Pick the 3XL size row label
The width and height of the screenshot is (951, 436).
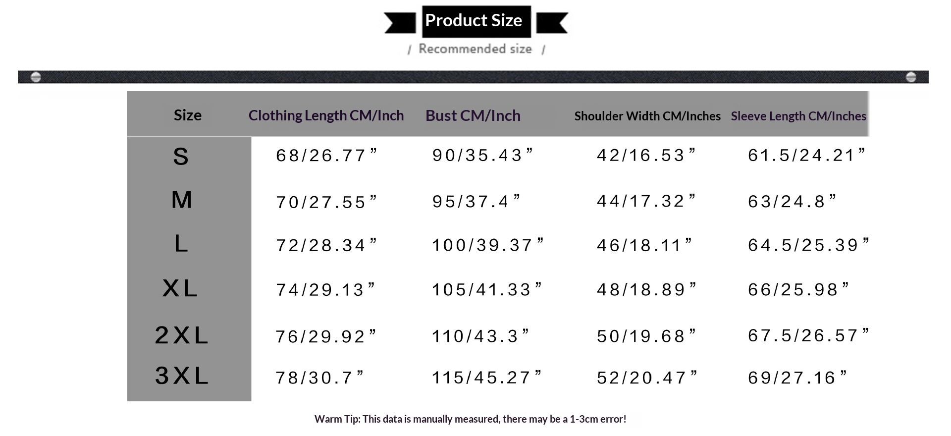pyautogui.click(x=181, y=376)
